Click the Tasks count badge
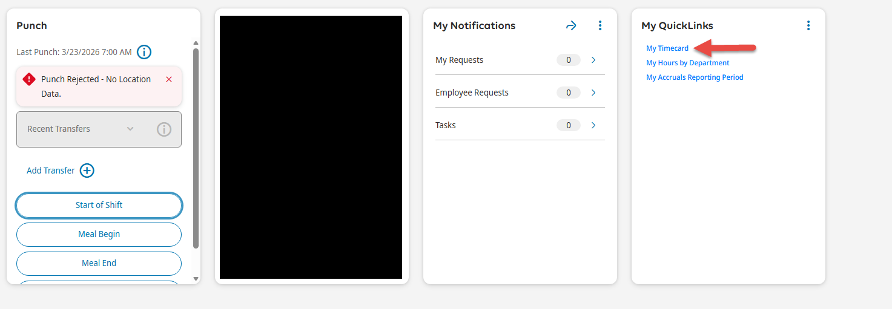This screenshot has width=892, height=309. [569, 125]
